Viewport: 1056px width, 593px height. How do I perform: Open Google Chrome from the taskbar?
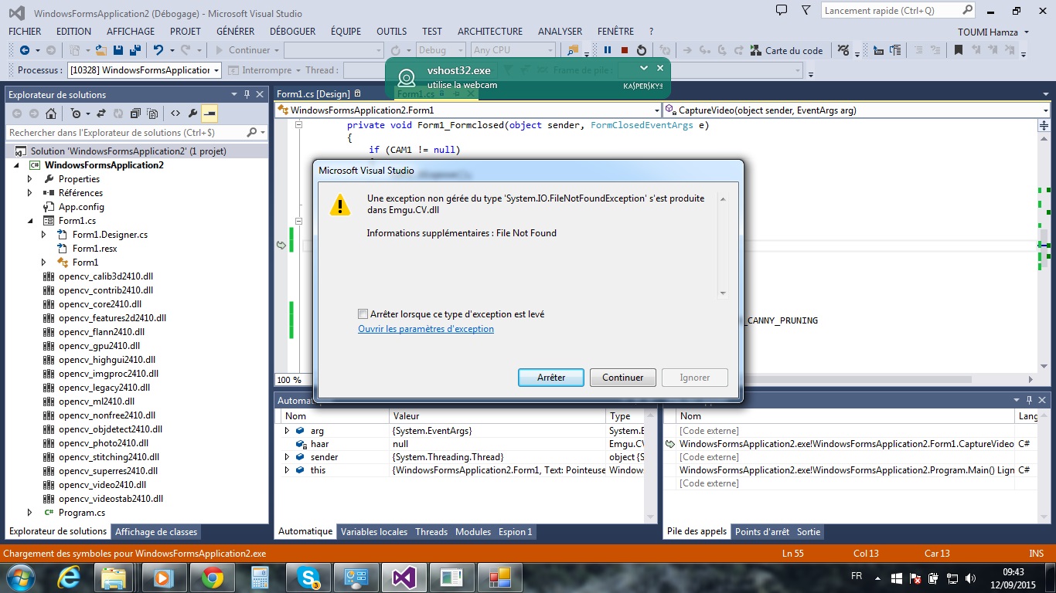click(213, 577)
